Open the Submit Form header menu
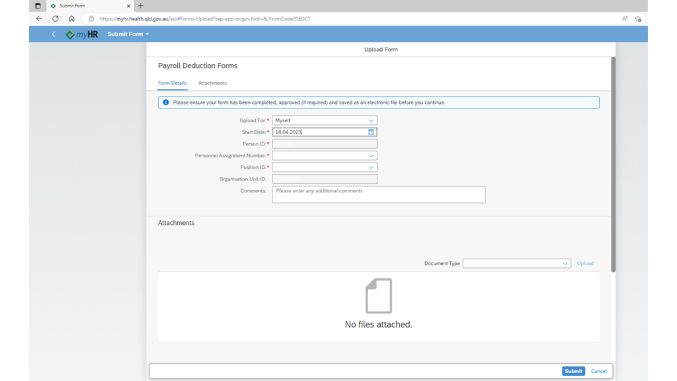This screenshot has height=381, width=677. click(128, 34)
